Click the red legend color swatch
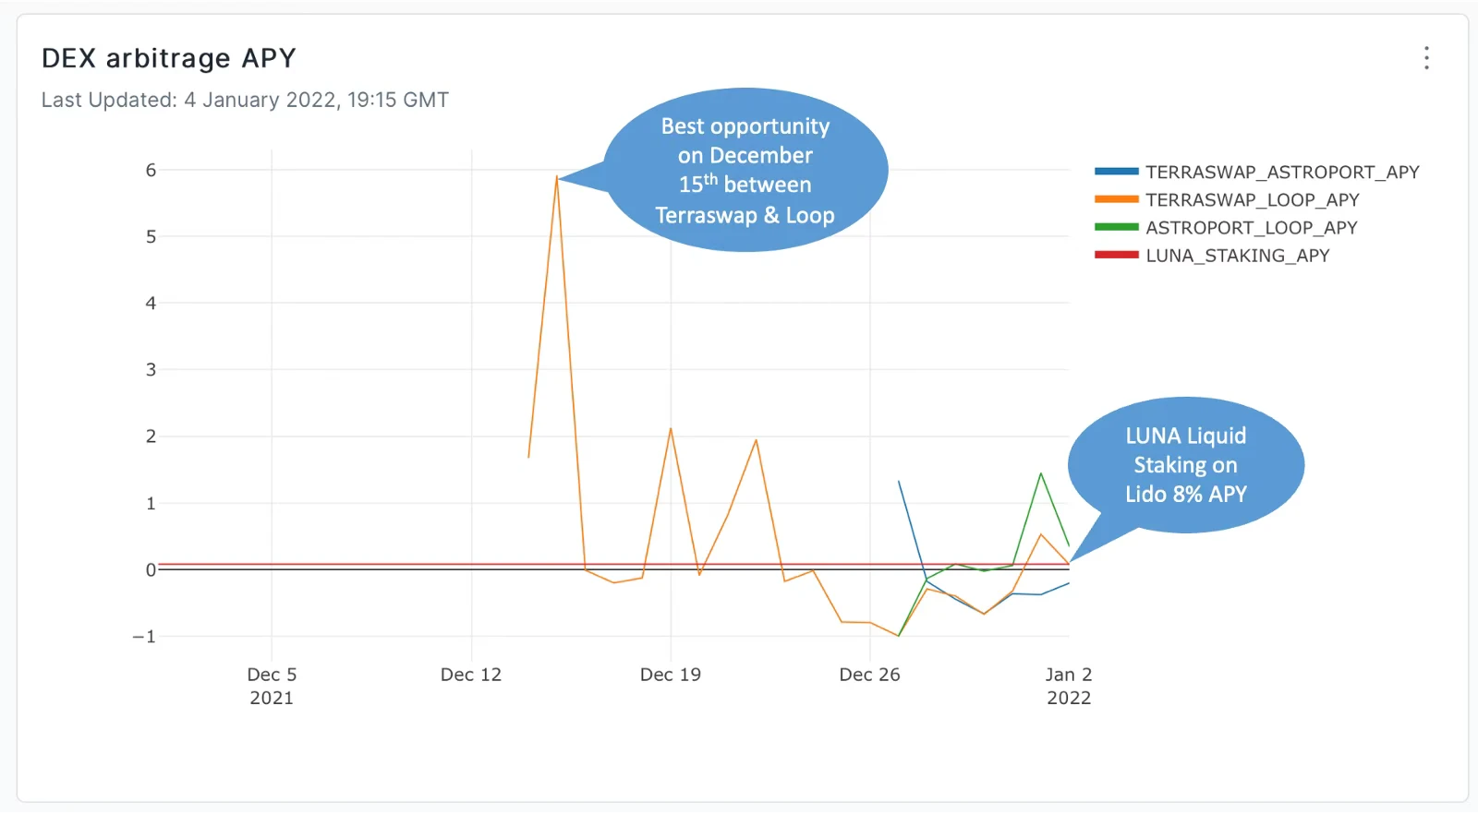 (1116, 255)
